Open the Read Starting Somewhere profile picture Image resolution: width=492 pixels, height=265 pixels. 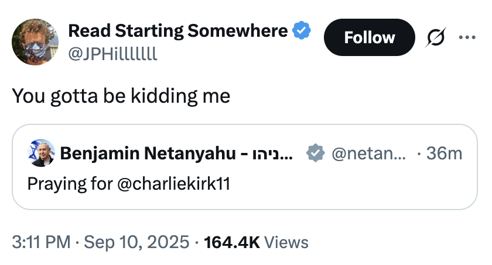pyautogui.click(x=35, y=41)
